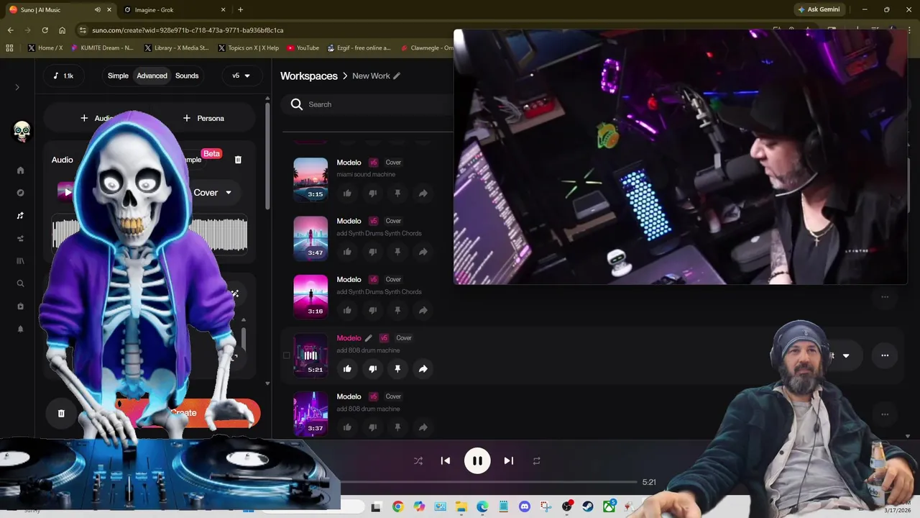Open more options for the 5:21 song
The image size is (920, 518).
(x=885, y=355)
